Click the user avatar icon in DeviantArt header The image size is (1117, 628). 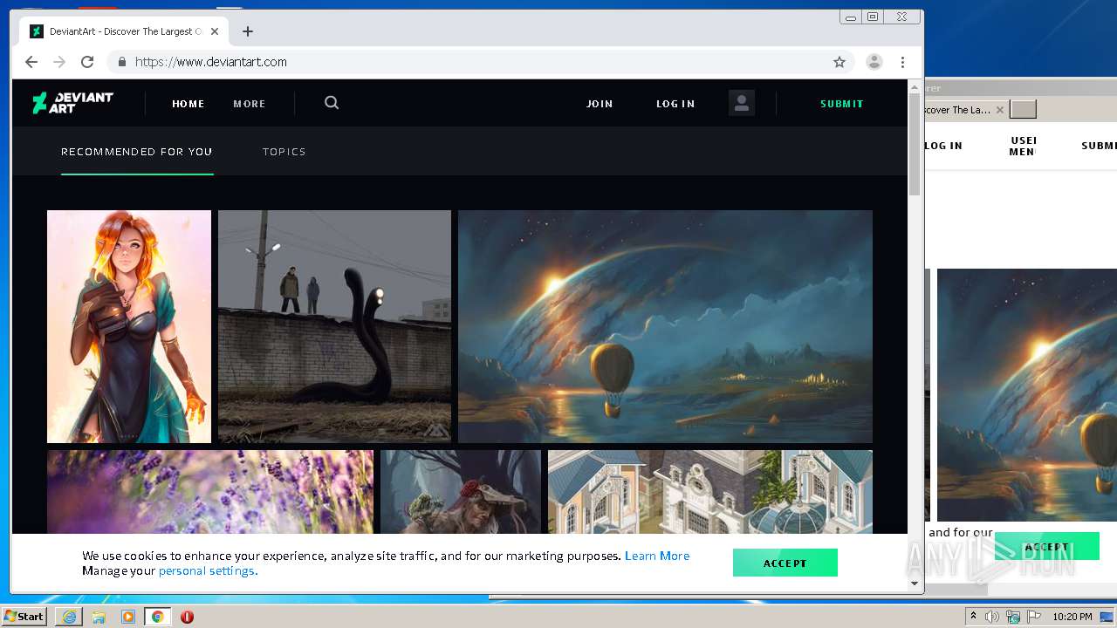coord(742,103)
